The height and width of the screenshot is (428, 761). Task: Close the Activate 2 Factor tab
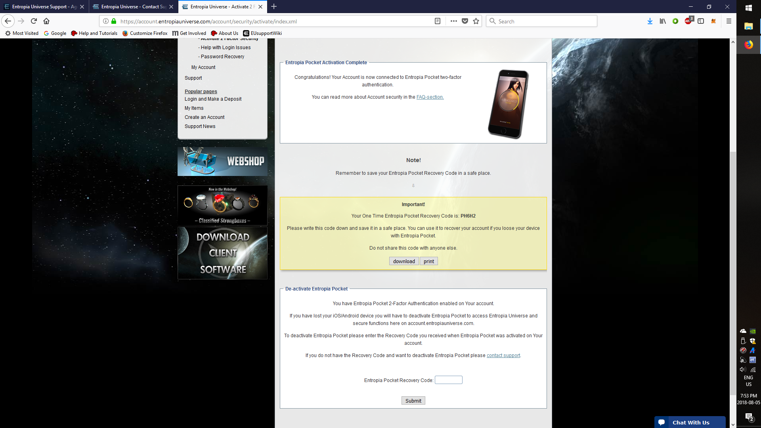click(x=260, y=7)
